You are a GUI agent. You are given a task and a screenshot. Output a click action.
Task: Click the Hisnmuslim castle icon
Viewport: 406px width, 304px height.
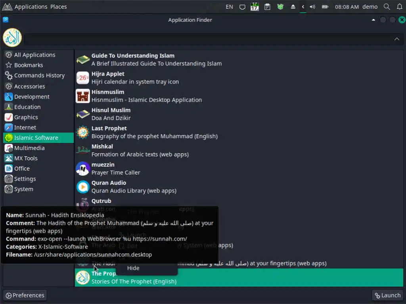pyautogui.click(x=83, y=96)
